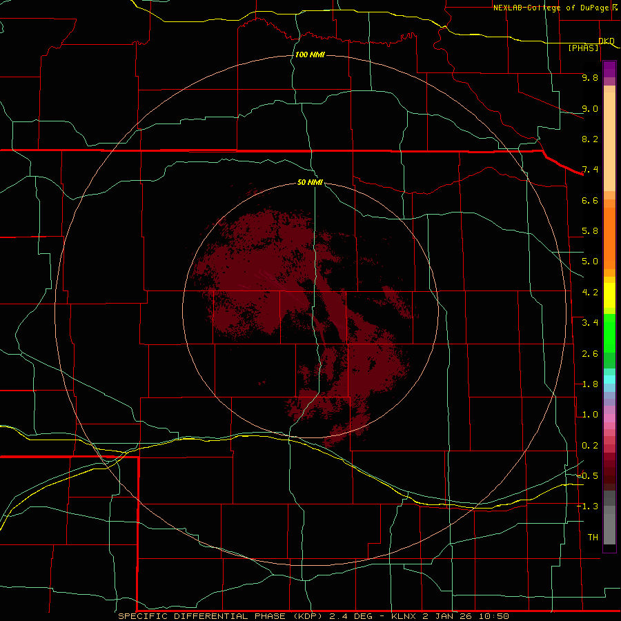Click the 8.2 value on the color scale
The height and width of the screenshot is (621, 621).
tap(590, 139)
